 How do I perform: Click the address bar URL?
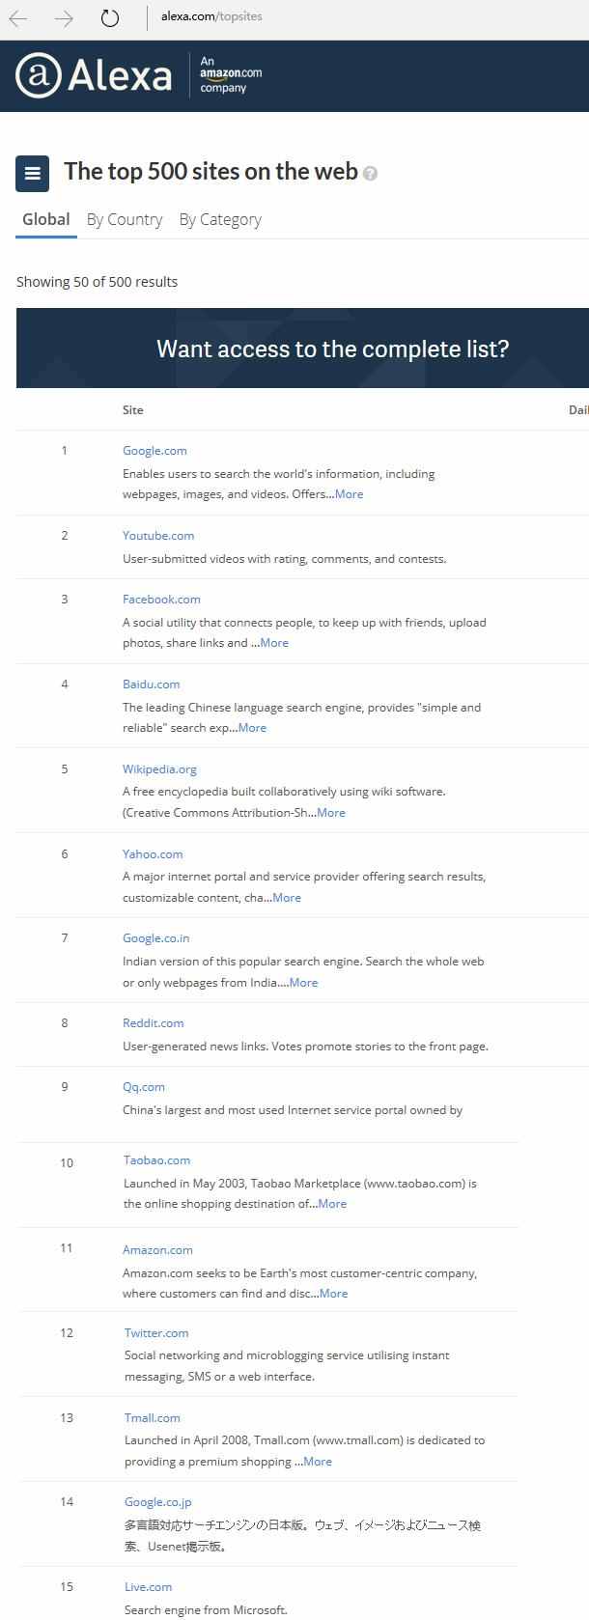tap(211, 16)
